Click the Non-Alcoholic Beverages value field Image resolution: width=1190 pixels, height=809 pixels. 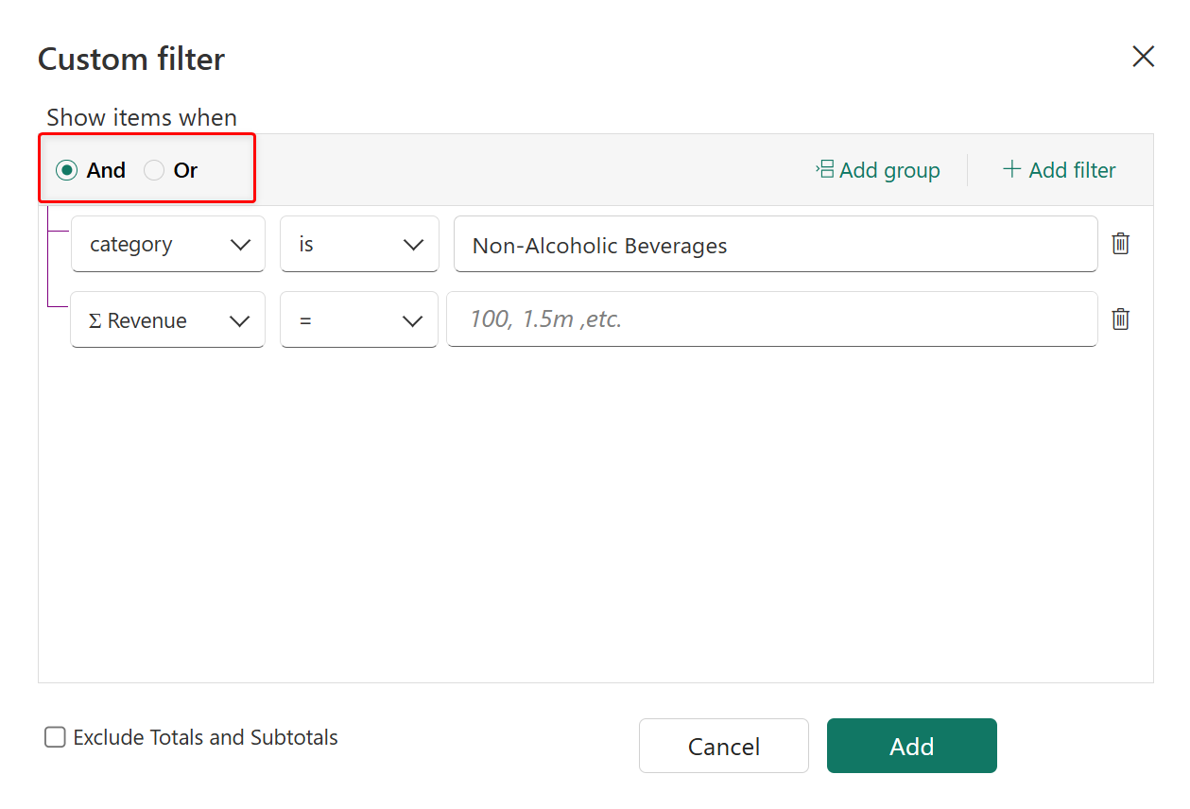pyautogui.click(x=775, y=245)
